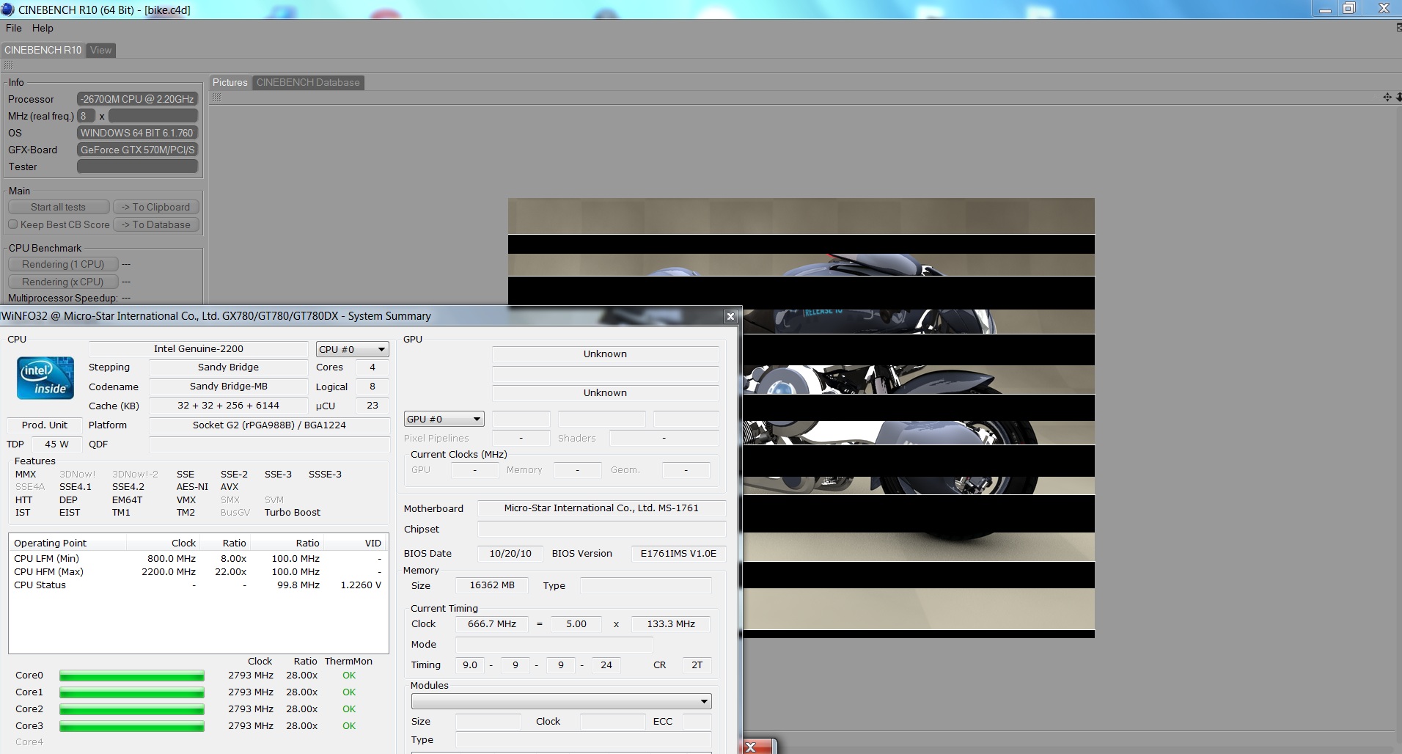Click the CINEBENCH application icon in title bar
Screen dimensions: 1402x754
[x=7, y=10]
